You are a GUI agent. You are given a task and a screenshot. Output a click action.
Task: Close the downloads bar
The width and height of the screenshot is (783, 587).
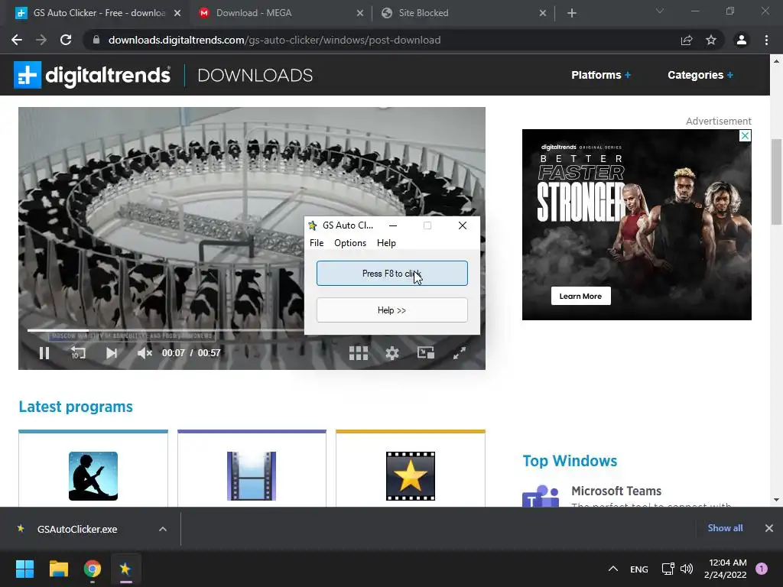coord(769,528)
